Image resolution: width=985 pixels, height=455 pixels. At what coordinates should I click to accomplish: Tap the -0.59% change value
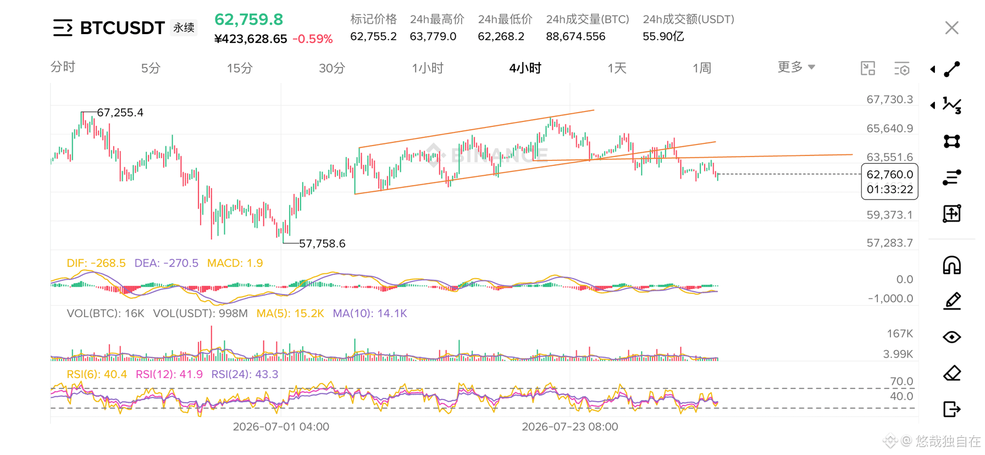tap(312, 39)
